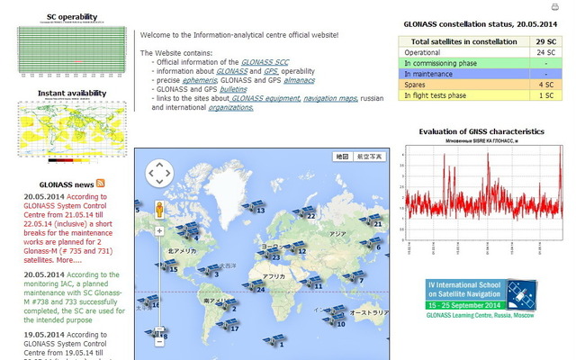This screenshot has width=576, height=360.
Task: Open the 19.05.2014 news item
Action: (x=66, y=346)
